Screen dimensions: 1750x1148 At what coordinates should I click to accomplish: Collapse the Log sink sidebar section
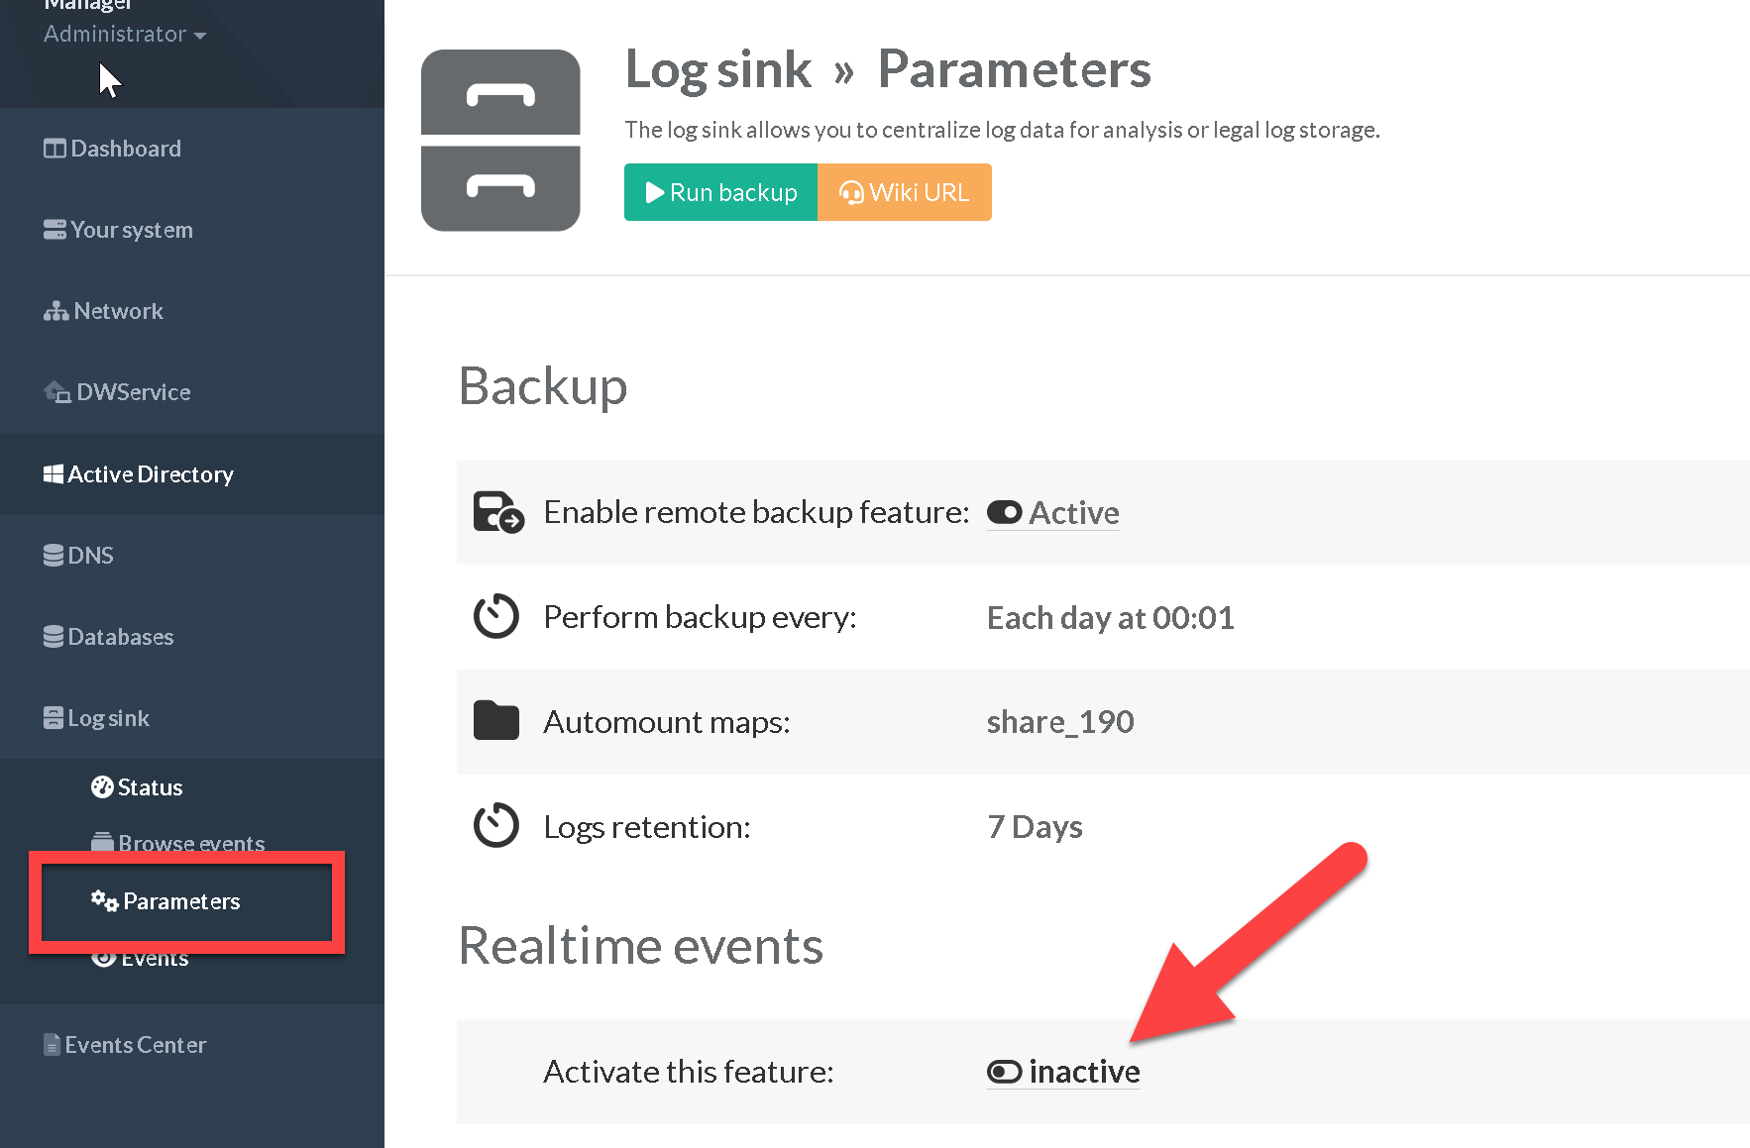click(107, 718)
